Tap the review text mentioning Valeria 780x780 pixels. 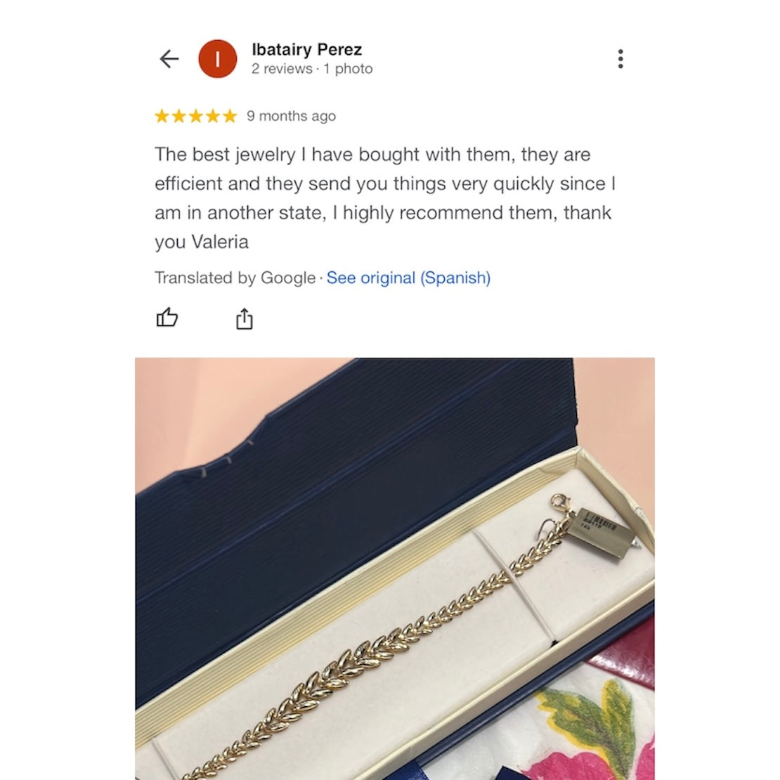(386, 198)
